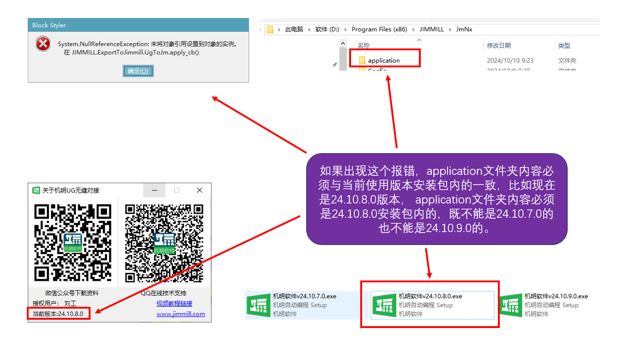Click the WeChat public account QR code
The image size is (630, 352).
73,243
